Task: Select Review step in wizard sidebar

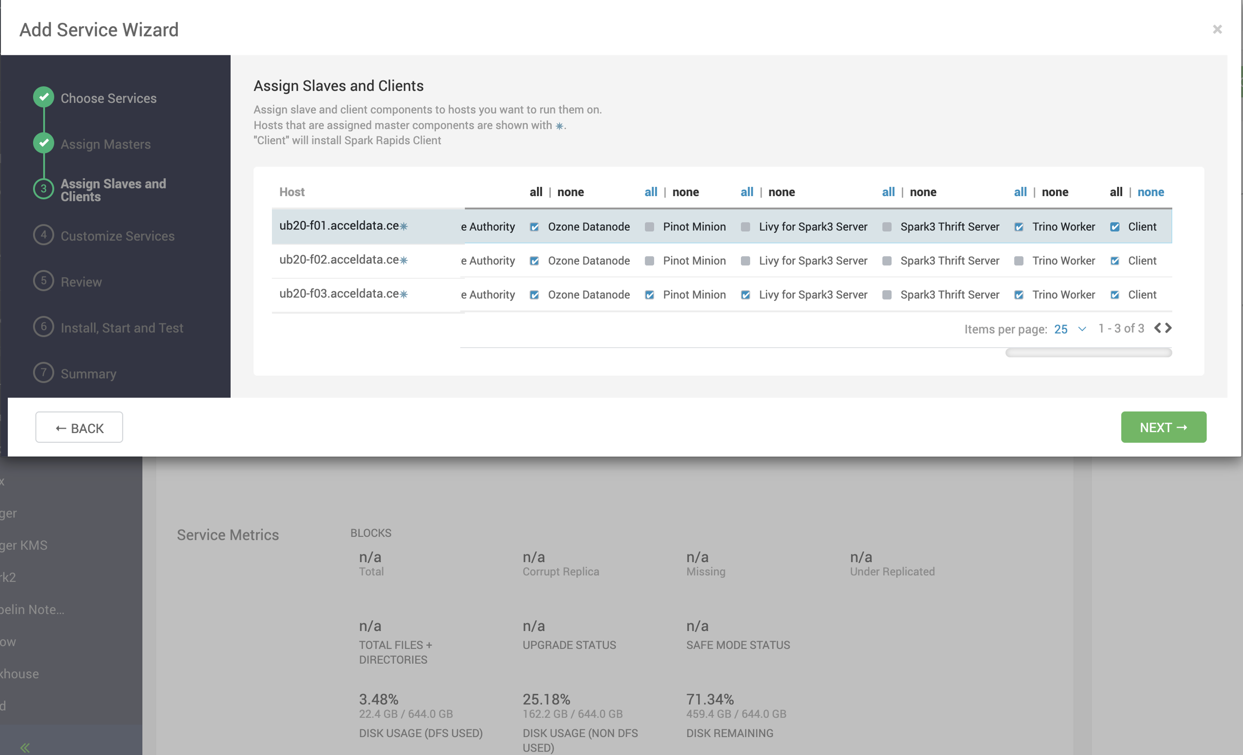Action: tap(81, 282)
